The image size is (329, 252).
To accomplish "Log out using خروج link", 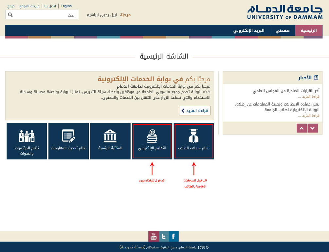I will click(x=11, y=6).
